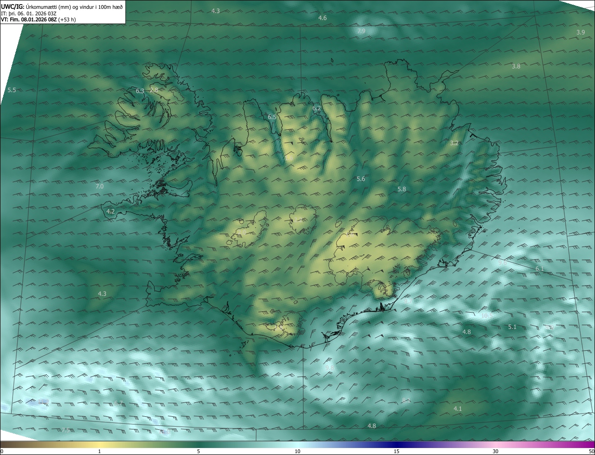The image size is (595, 455).
Task: Click the 'VT: Fim. 08.01.2026 08Z (+53 h)' line
Action: pos(38,20)
